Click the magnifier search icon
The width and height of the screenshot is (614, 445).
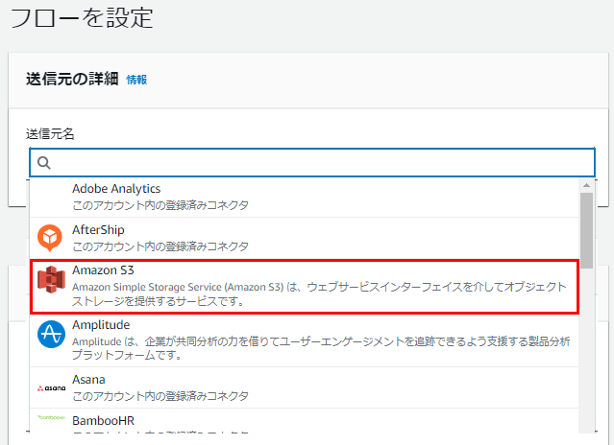(x=44, y=163)
